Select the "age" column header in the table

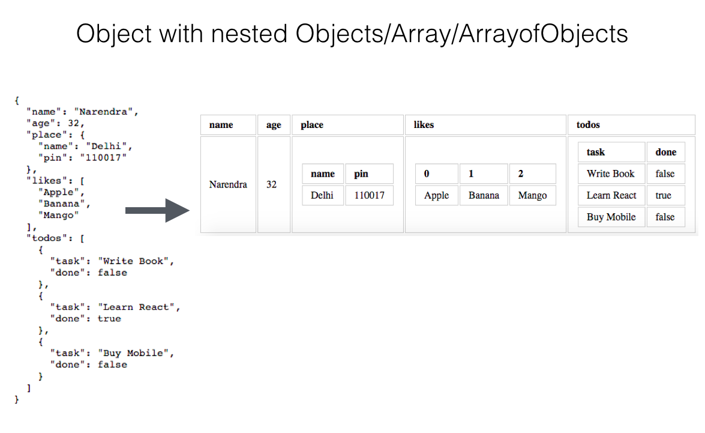point(274,125)
